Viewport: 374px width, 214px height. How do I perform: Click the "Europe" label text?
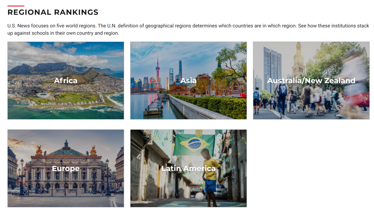[x=66, y=169]
